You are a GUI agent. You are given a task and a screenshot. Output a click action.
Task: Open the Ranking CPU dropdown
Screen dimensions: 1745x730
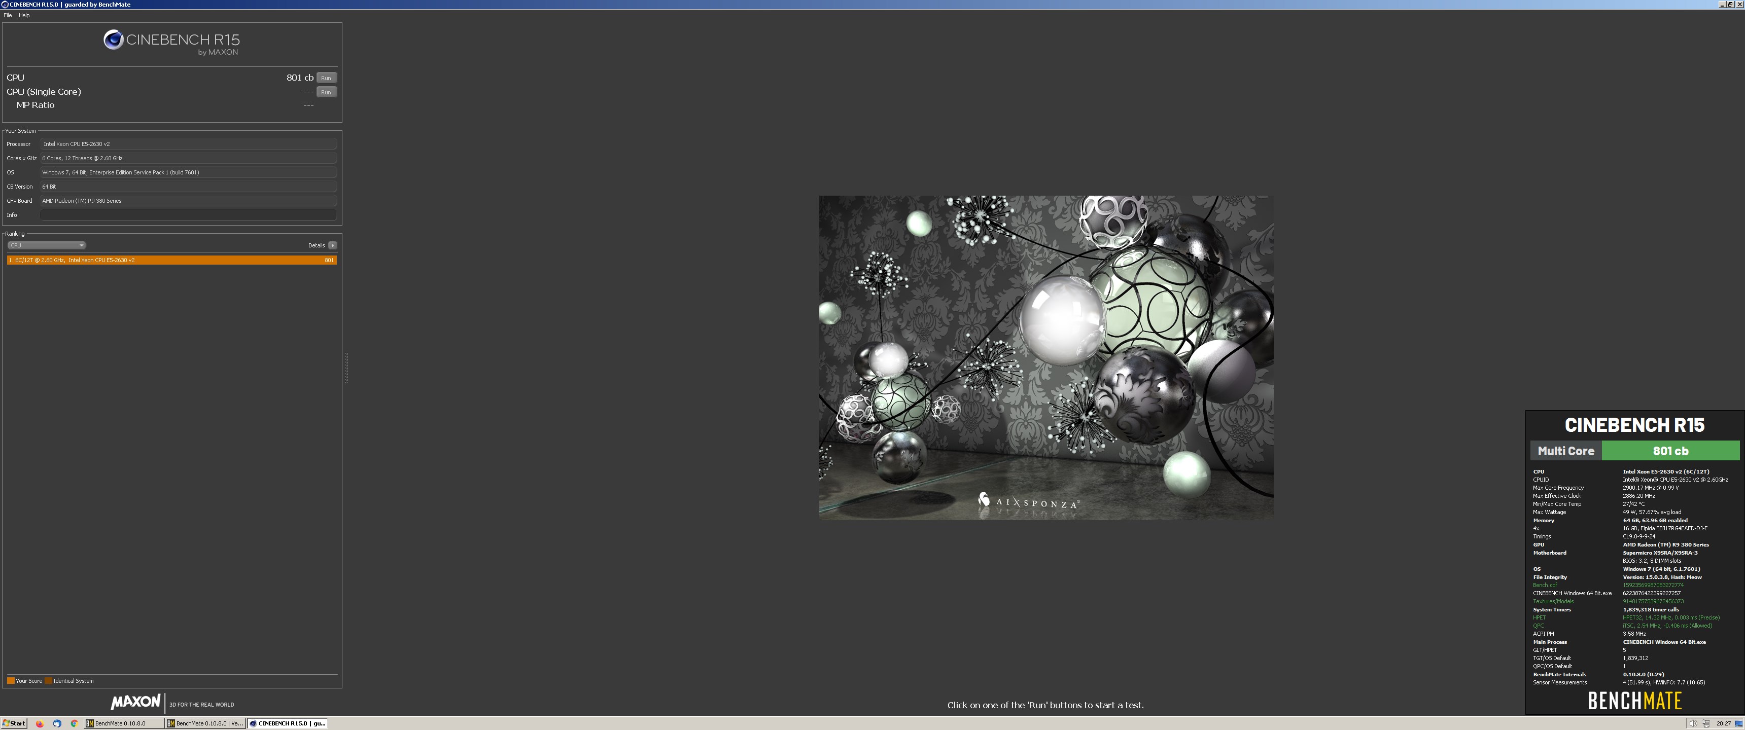[46, 245]
